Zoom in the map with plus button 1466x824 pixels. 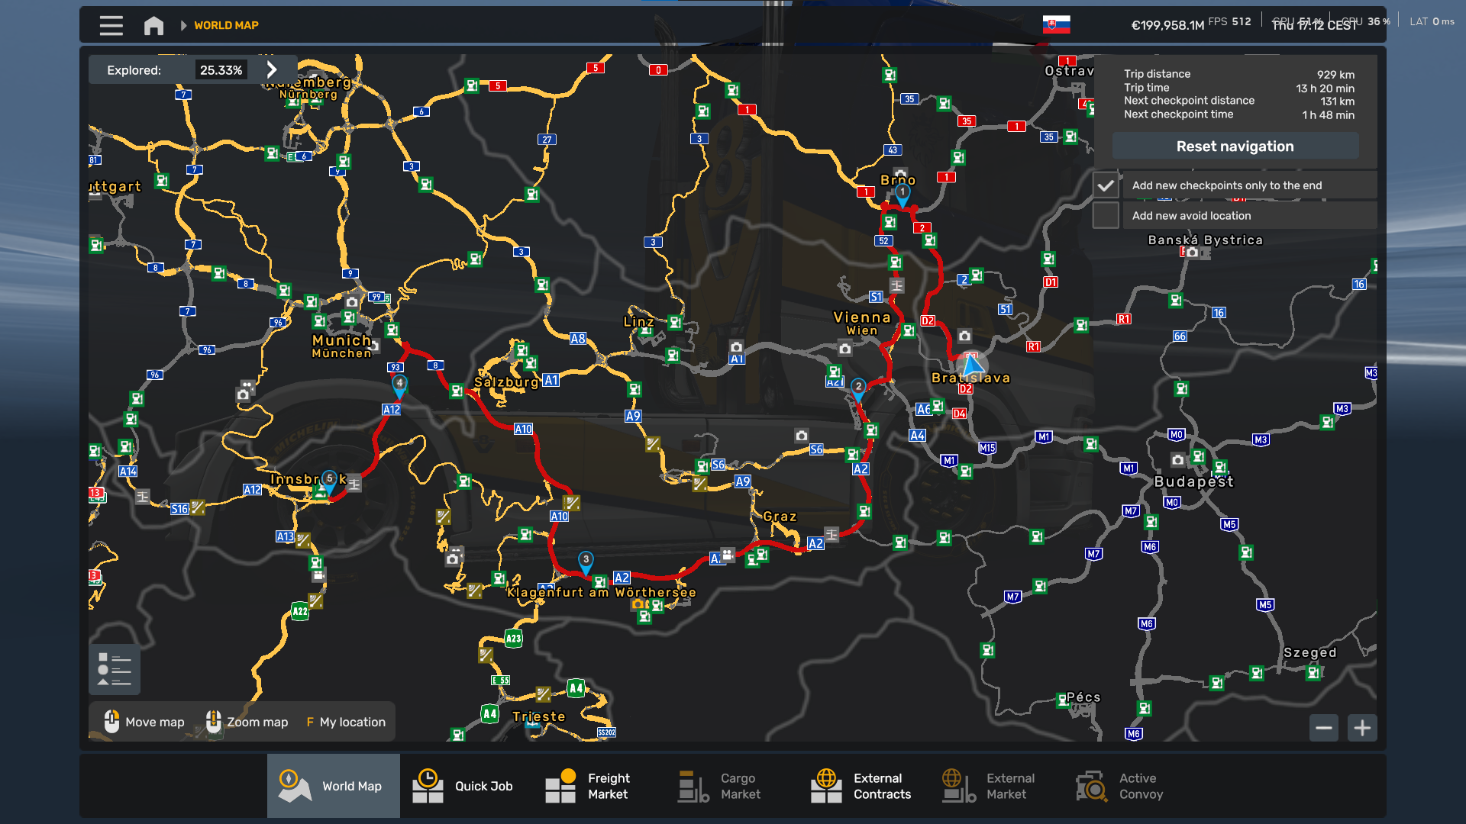1362,728
